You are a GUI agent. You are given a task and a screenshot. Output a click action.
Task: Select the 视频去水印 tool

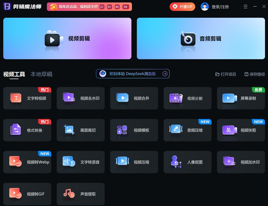point(81,98)
